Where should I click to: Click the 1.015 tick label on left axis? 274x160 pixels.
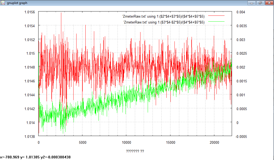[x=31, y=53]
